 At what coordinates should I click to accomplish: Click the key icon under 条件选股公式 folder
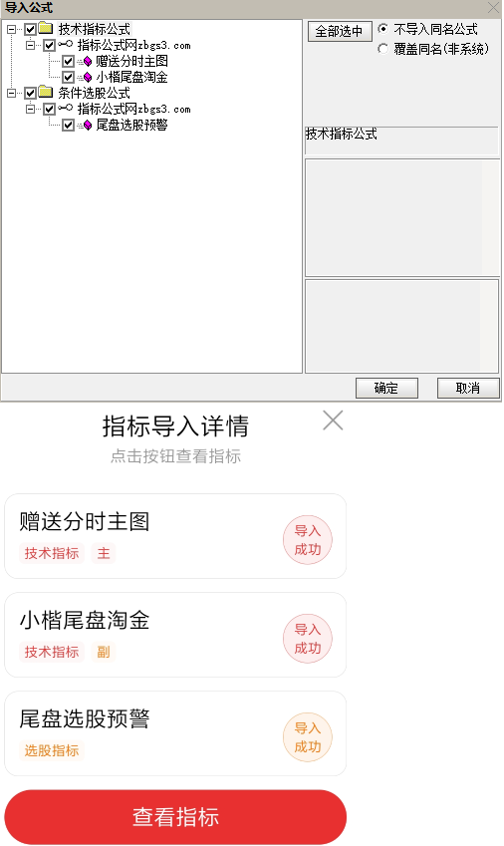[x=65, y=109]
